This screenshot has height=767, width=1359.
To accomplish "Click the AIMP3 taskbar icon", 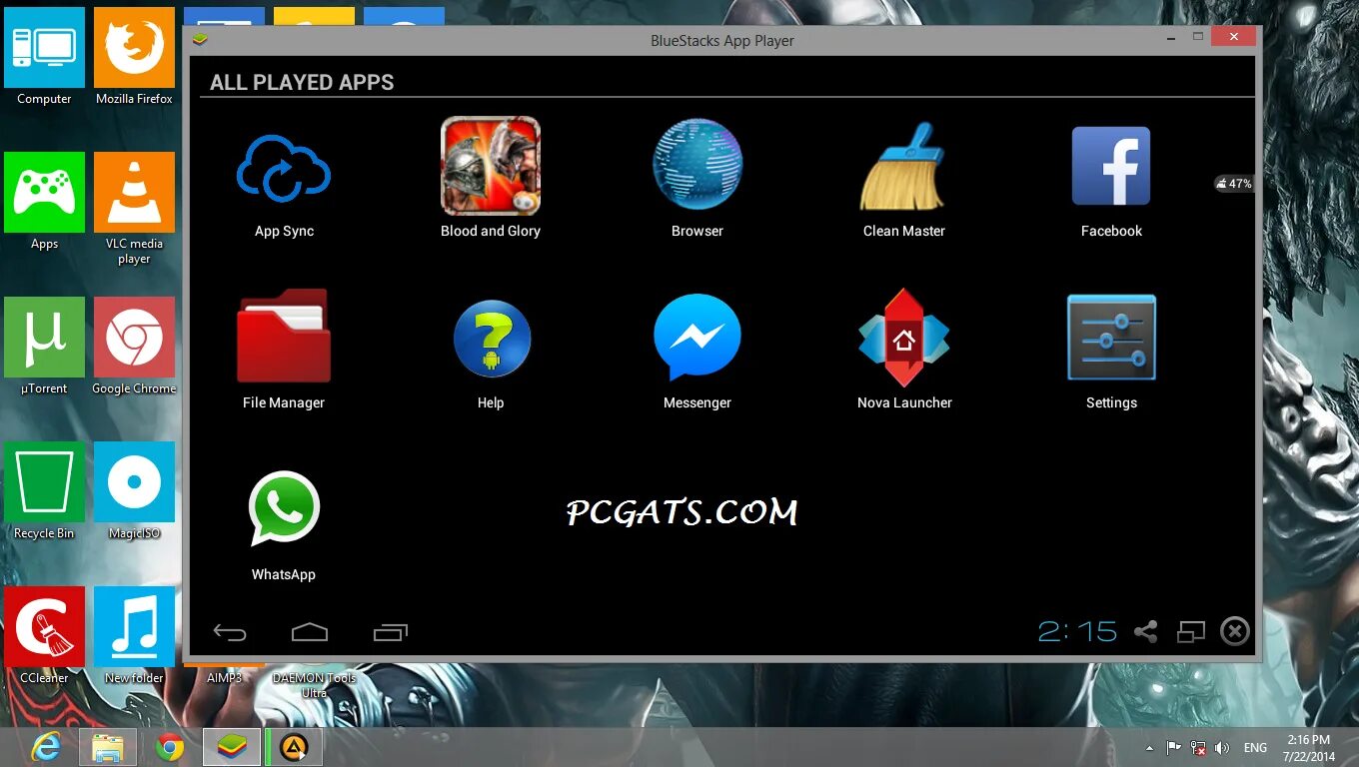I will (x=293, y=747).
